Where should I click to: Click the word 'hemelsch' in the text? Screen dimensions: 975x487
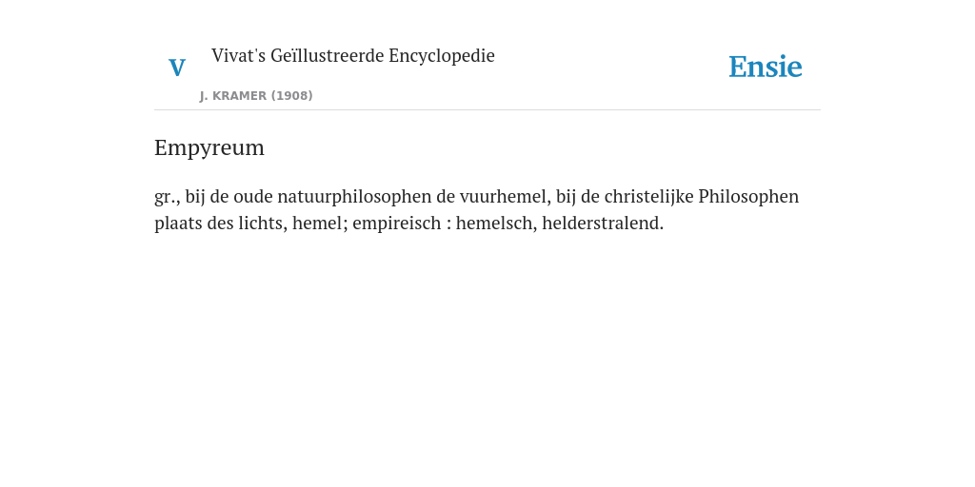[x=496, y=223]
